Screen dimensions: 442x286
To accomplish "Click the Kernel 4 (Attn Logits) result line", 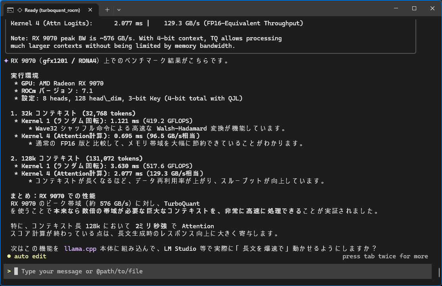I will point(157,23).
